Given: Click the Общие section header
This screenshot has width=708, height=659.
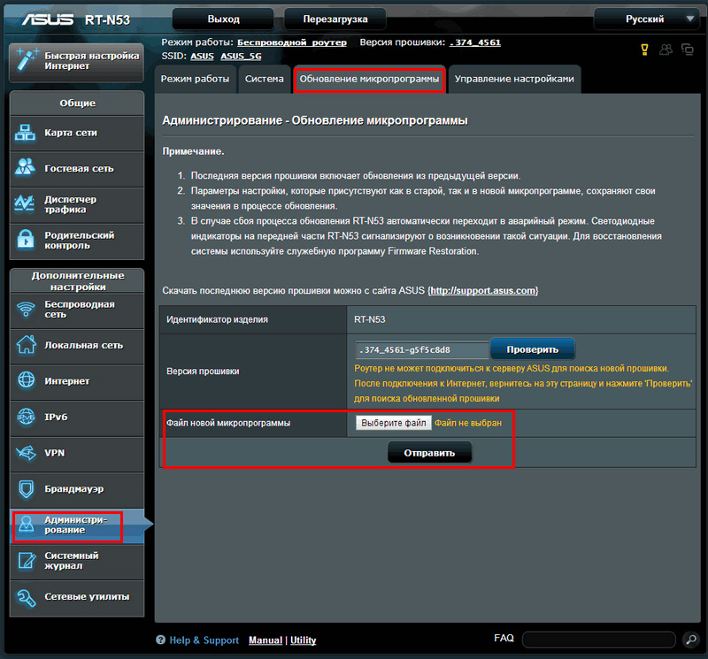Looking at the screenshot, I should (77, 103).
